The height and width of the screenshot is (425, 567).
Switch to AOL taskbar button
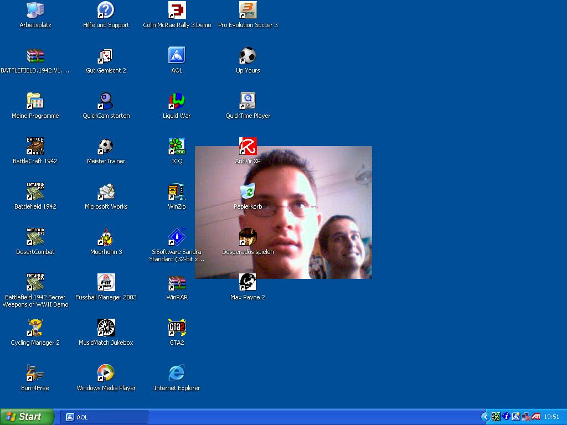point(104,417)
